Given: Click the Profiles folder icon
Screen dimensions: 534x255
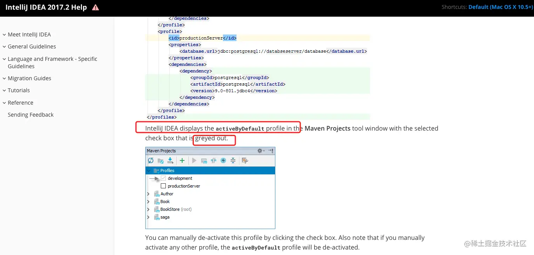Looking at the screenshot, I should 157,171.
